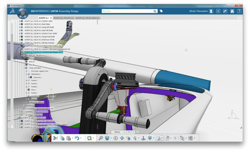Screen dimensions: 250x152
Task: Switch to the ACS0TF_DL_730_09.2 A.1 tab
Action: (64, 18)
